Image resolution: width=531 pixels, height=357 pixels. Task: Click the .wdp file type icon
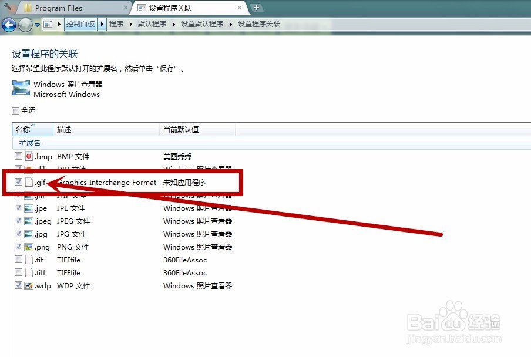pyautogui.click(x=28, y=285)
